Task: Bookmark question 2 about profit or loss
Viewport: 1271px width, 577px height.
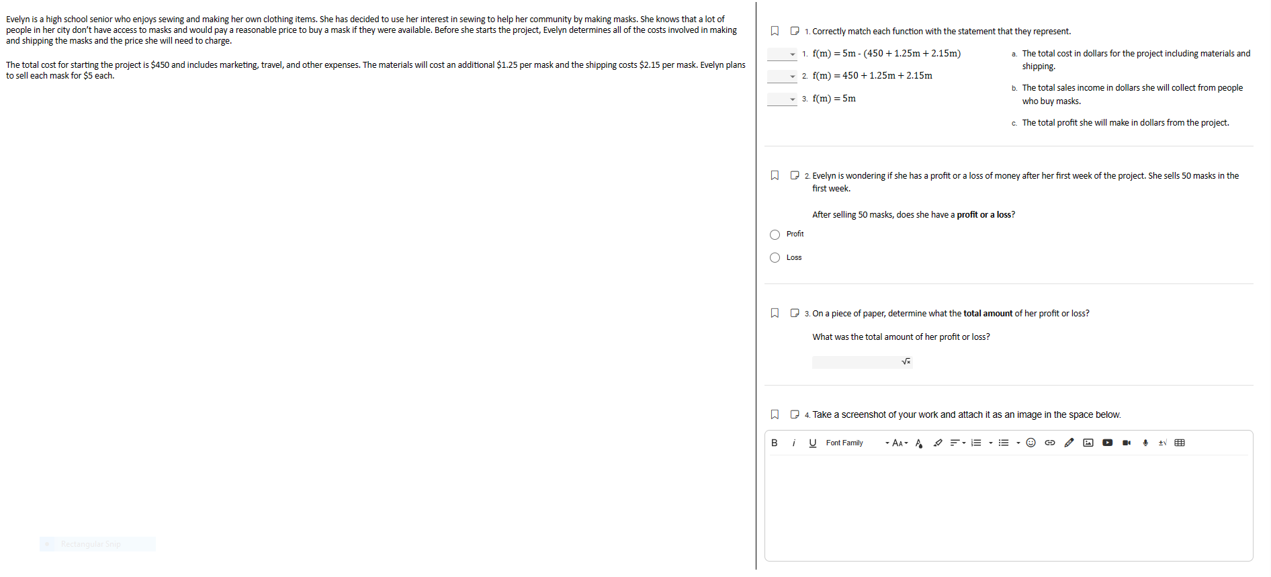Action: click(x=775, y=175)
